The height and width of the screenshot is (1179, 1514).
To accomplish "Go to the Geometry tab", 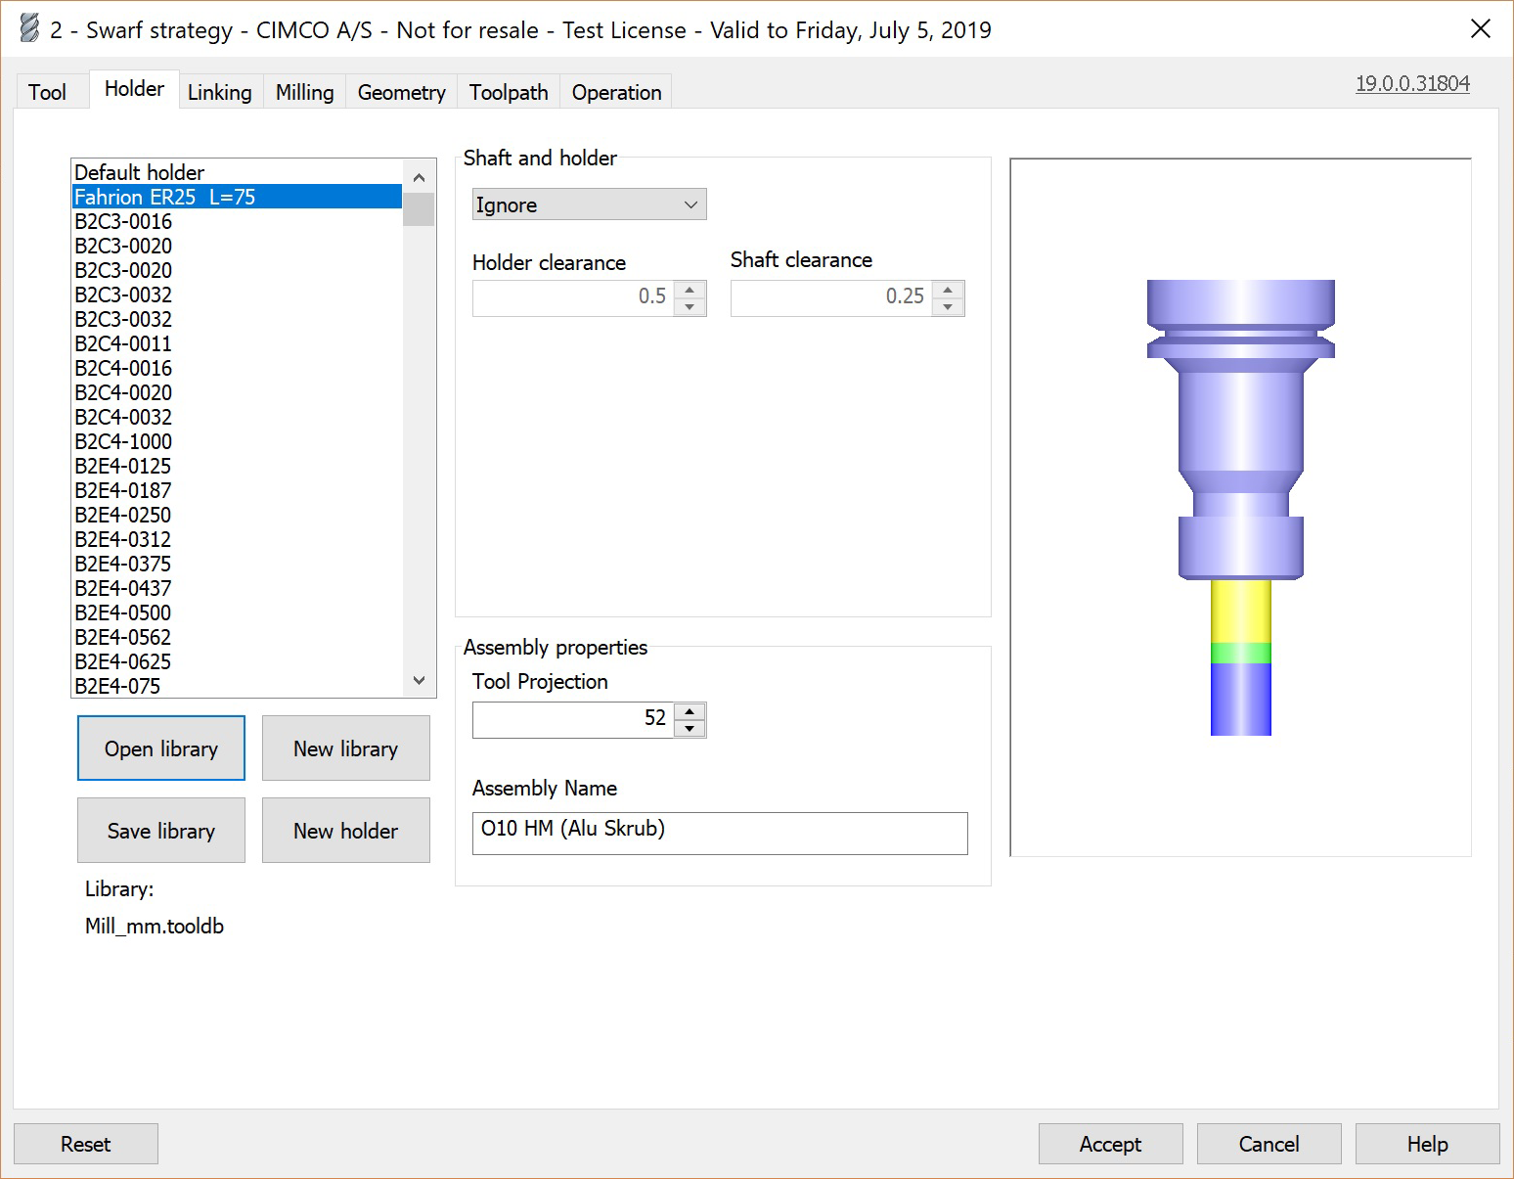I will click(401, 92).
